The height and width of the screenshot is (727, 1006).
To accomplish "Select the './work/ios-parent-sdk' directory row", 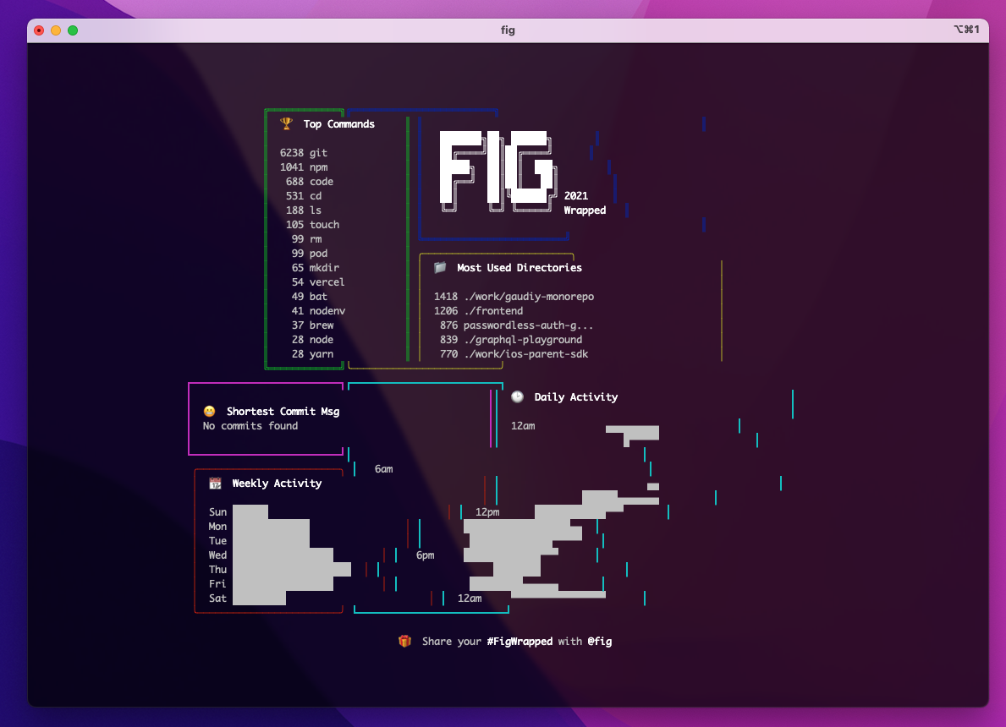I will [x=514, y=354].
